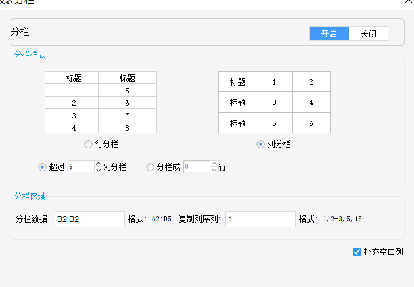Close the dialog with the X button
Image resolution: width=414 pixels, height=287 pixels.
pyautogui.click(x=408, y=2)
